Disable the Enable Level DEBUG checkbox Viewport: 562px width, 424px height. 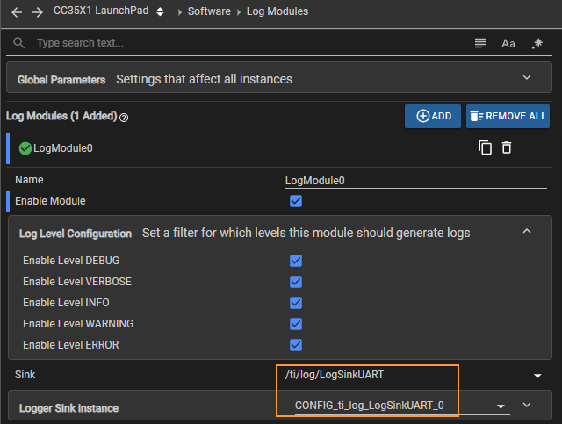(296, 261)
